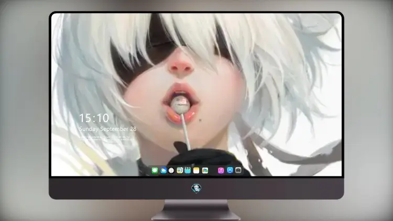Click the empty dock gap before iTunes

pyautogui.click(x=213, y=171)
